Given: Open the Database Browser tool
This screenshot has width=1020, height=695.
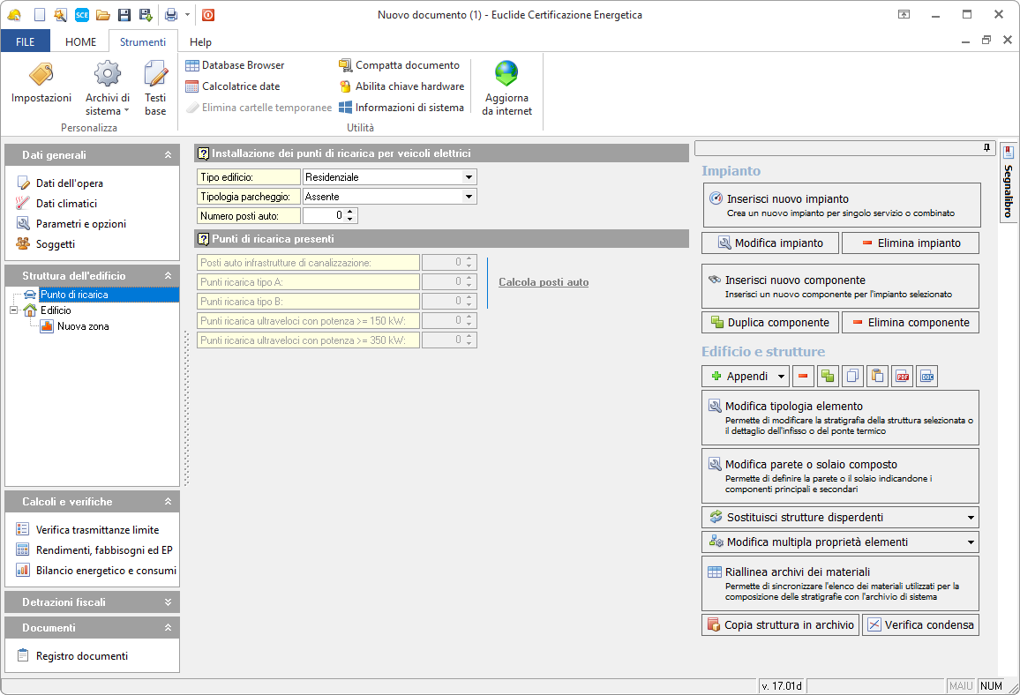Looking at the screenshot, I should (x=235, y=65).
